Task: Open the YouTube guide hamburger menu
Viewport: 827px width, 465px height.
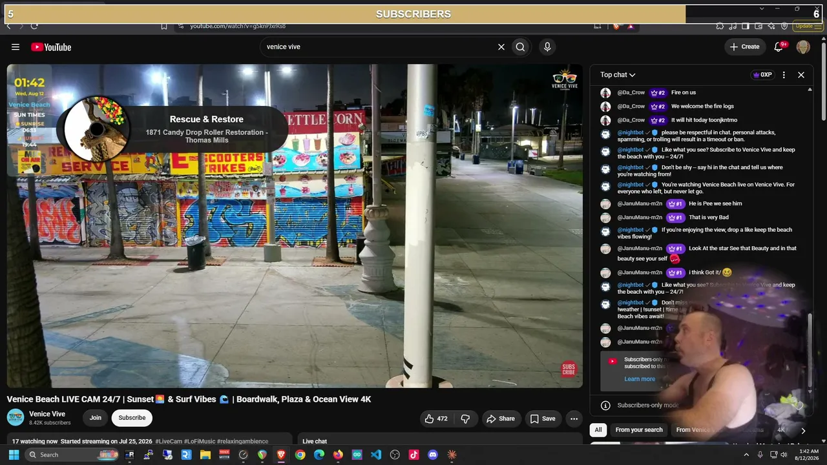Action: click(x=16, y=46)
